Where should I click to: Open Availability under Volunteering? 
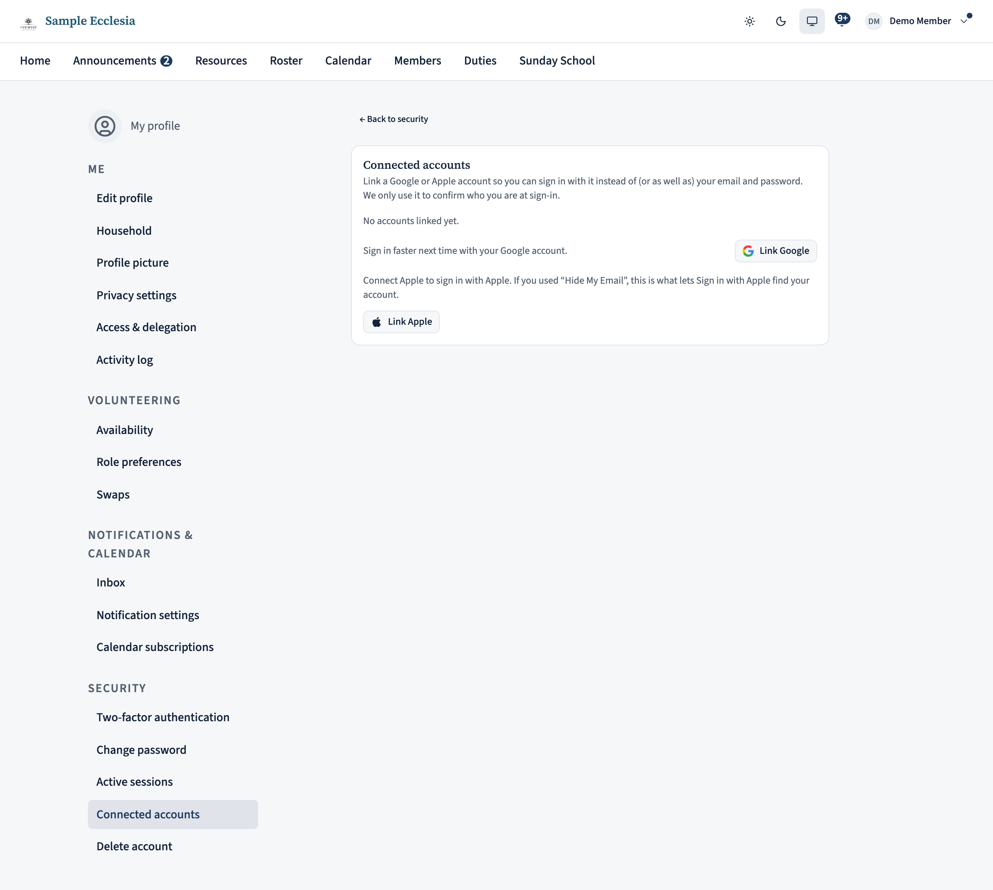tap(173, 430)
